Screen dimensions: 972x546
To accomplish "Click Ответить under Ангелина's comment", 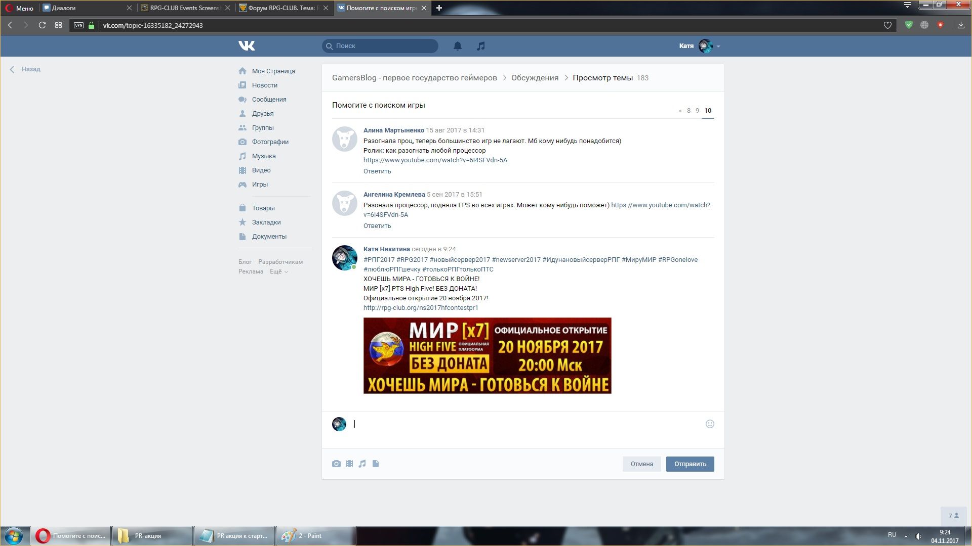I will point(377,226).
